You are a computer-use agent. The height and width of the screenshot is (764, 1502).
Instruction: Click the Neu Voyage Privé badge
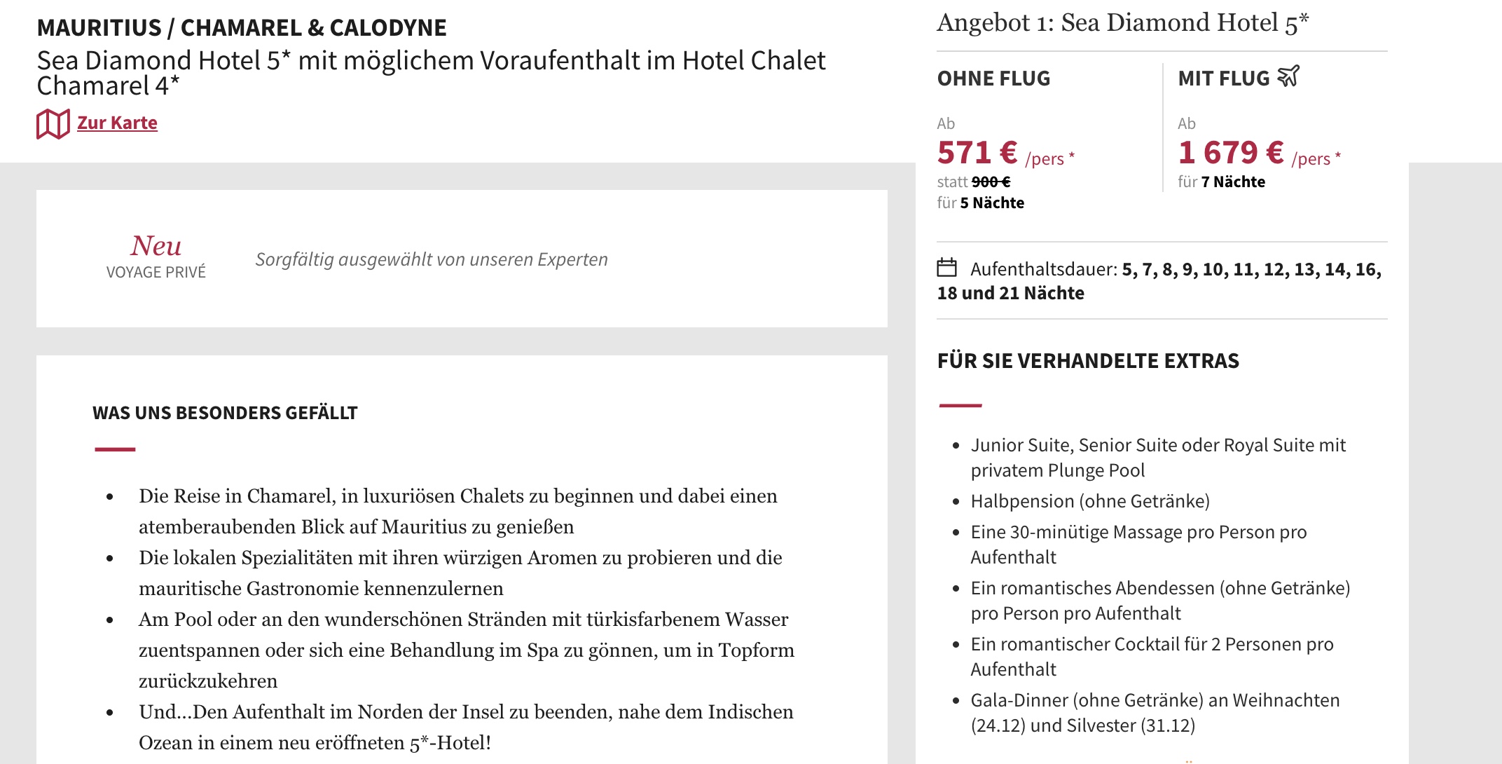point(156,257)
